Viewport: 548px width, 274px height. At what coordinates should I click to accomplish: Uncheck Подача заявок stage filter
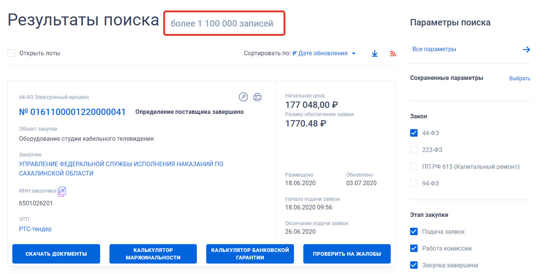(x=414, y=231)
